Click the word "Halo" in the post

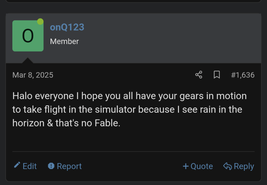pyautogui.click(x=23, y=96)
